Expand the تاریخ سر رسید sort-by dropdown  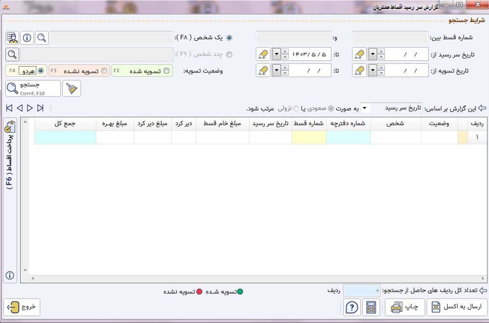(365, 108)
